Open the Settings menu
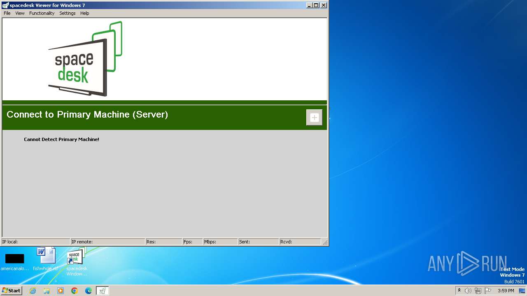Viewport: 527px width, 296px height. (x=67, y=13)
